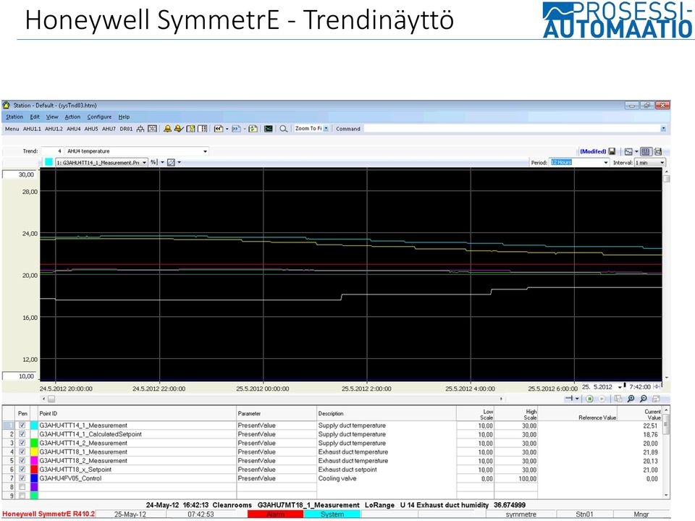The height and width of the screenshot is (521, 695).
Task: Navigate to AHU4 display
Action: click(x=74, y=129)
